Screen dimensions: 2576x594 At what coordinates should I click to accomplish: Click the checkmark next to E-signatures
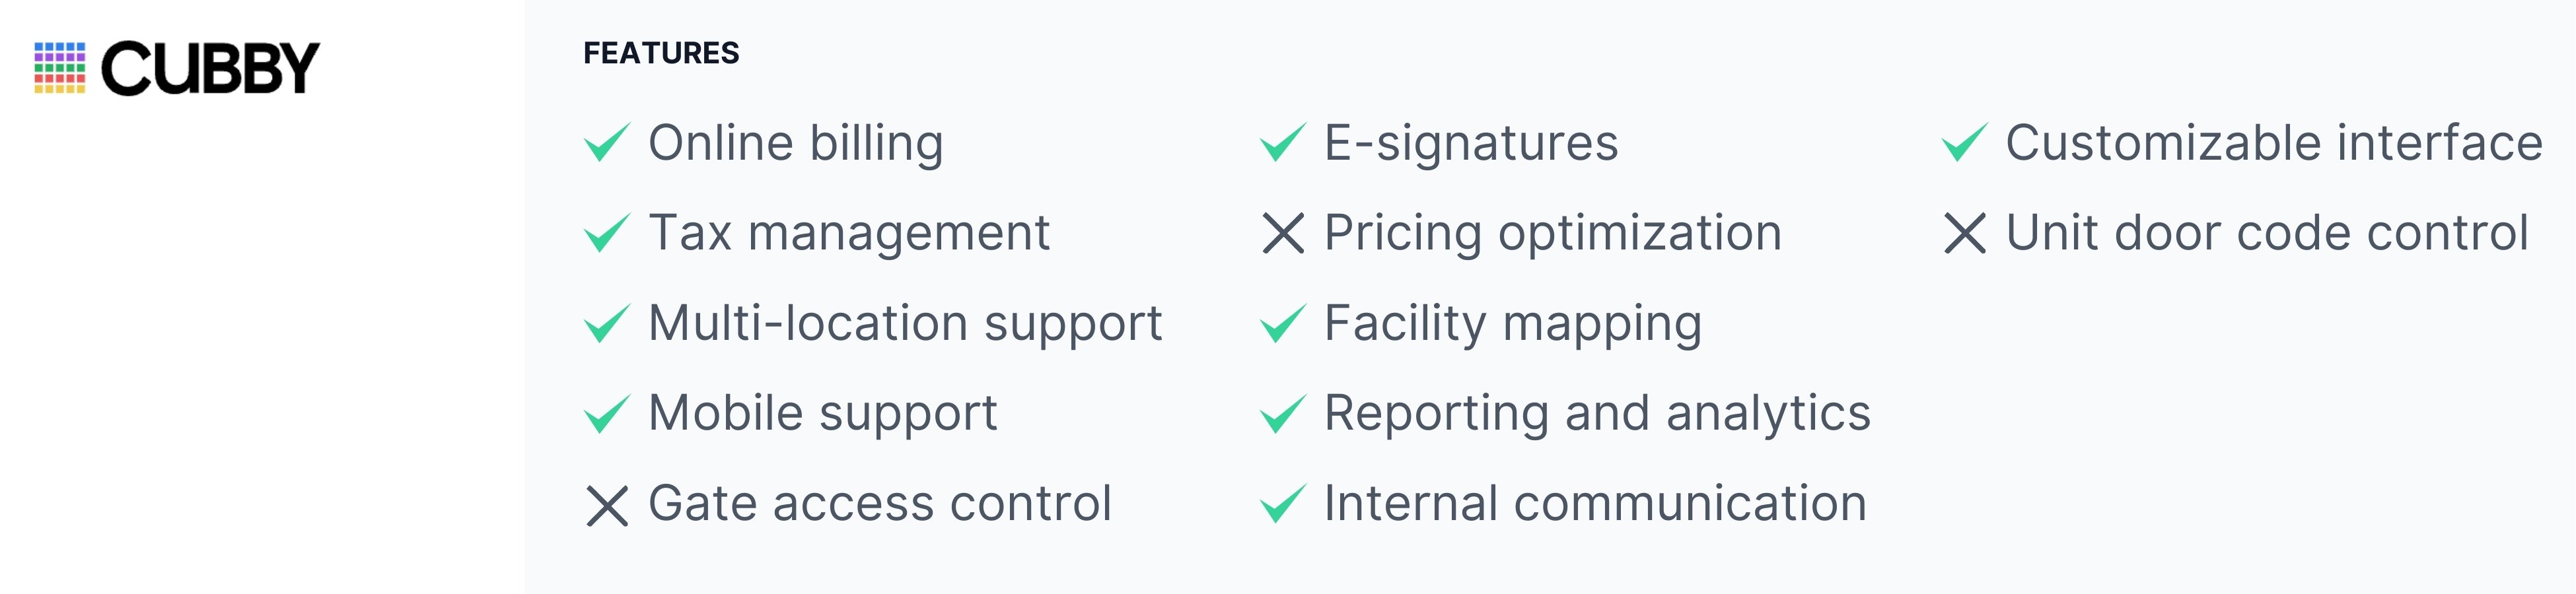coord(1283,142)
